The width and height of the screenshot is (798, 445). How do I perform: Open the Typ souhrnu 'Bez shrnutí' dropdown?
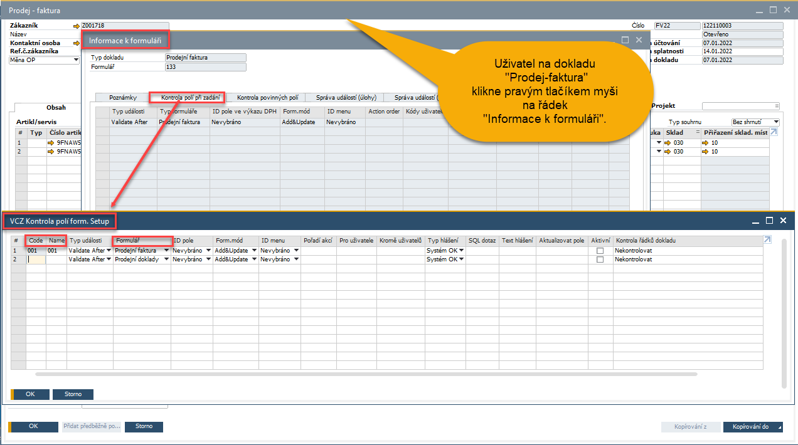tap(776, 122)
